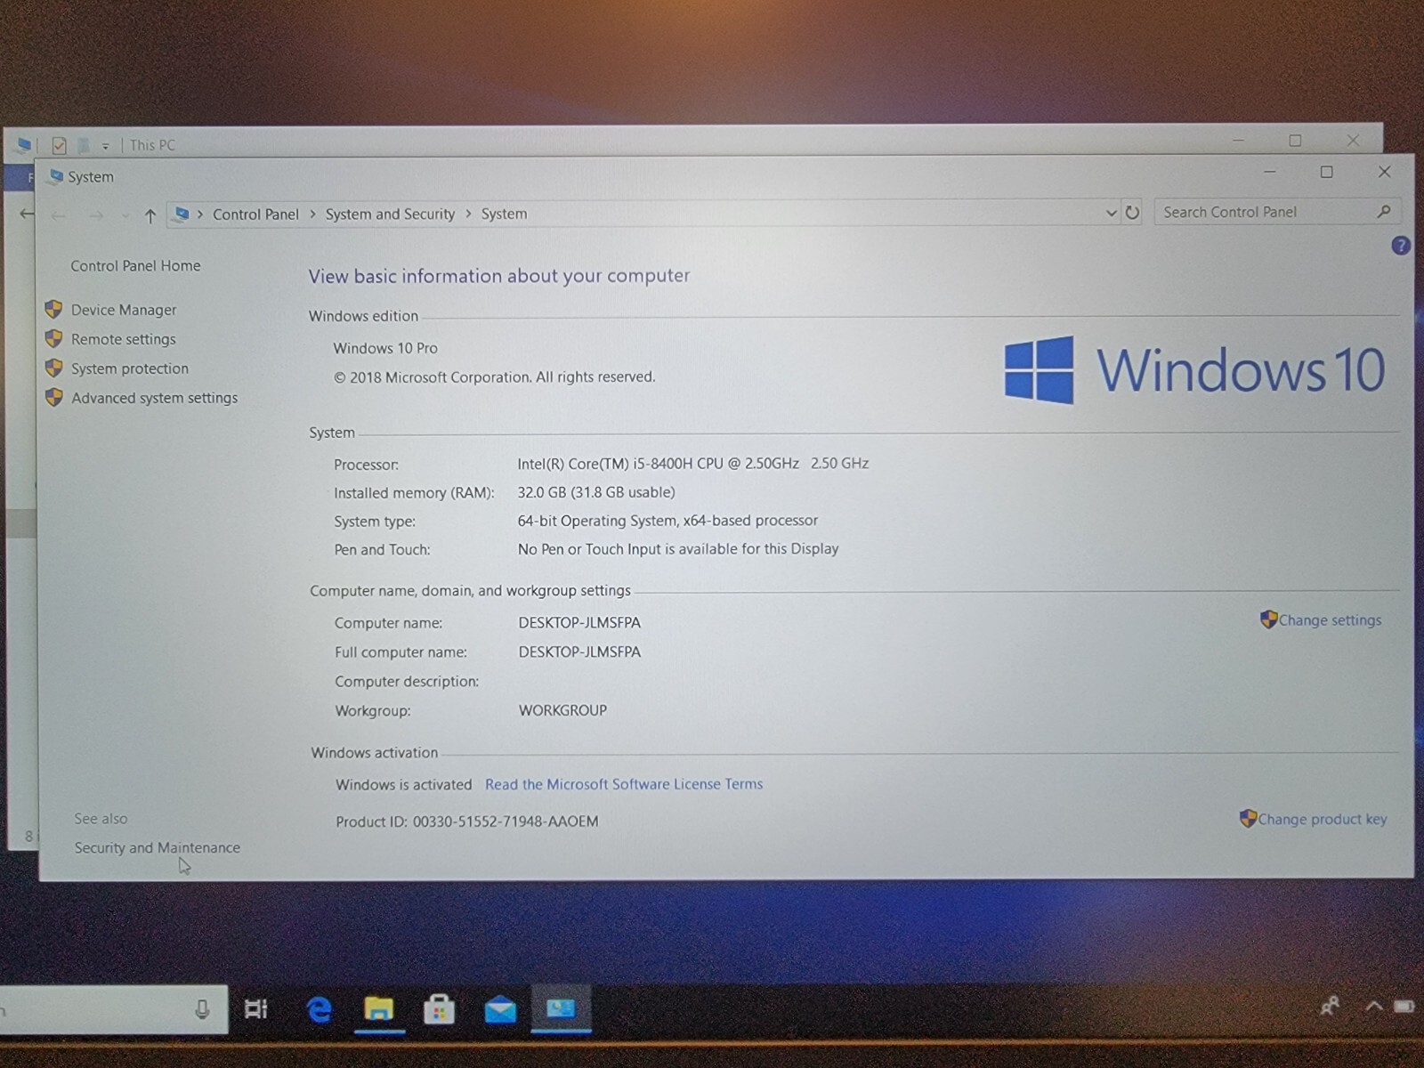Screen dimensions: 1424x1068
Task: Open File Explorer from taskbar
Action: (379, 1009)
